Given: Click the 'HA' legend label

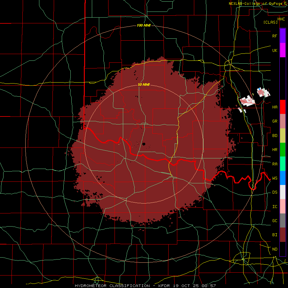Looking at the screenshot, I should 275,107.
